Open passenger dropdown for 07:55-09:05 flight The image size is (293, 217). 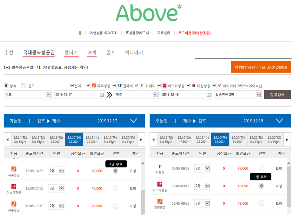[202, 168]
